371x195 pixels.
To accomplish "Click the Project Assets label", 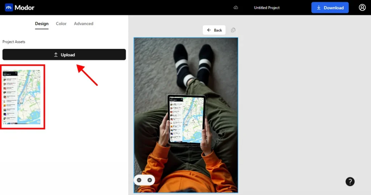I will pos(14,42).
